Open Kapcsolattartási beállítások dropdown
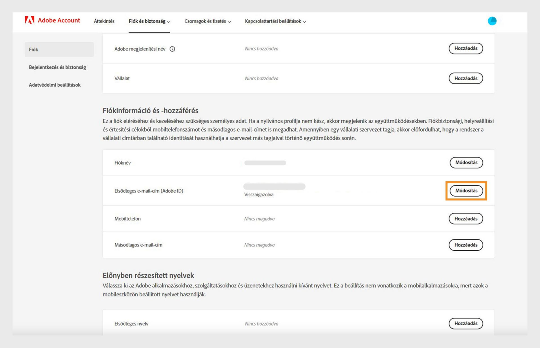Screen dimensions: 540x348 (275, 21)
